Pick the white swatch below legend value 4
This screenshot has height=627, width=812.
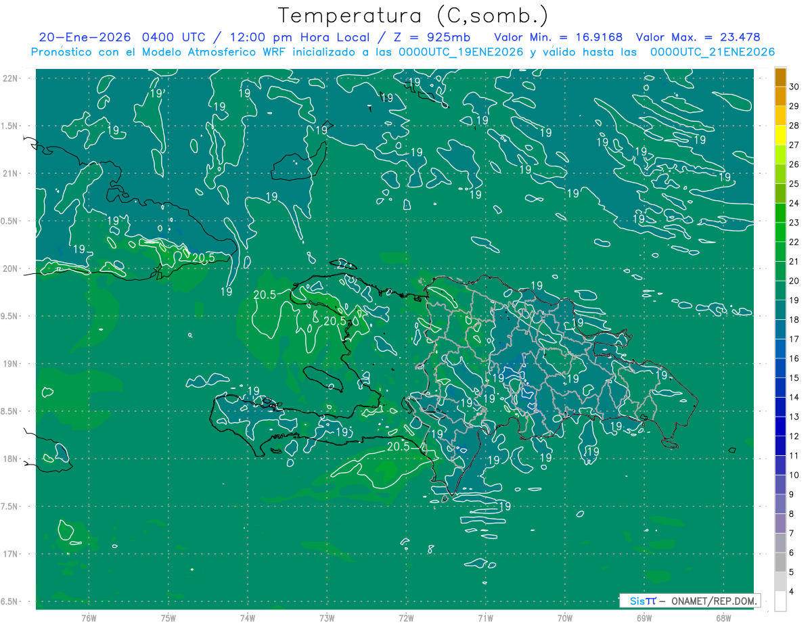click(x=780, y=601)
